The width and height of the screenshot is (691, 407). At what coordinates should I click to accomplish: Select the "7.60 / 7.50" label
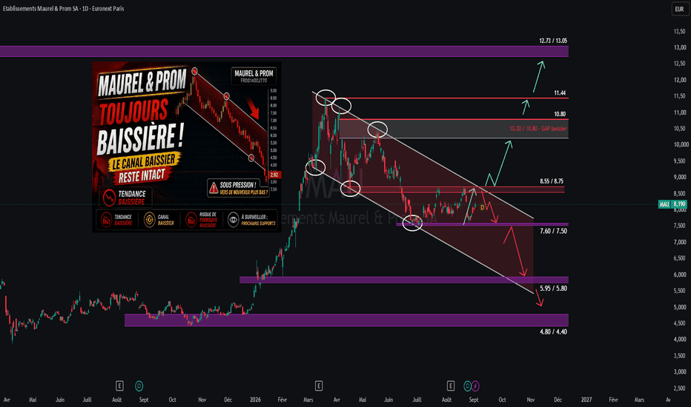553,231
